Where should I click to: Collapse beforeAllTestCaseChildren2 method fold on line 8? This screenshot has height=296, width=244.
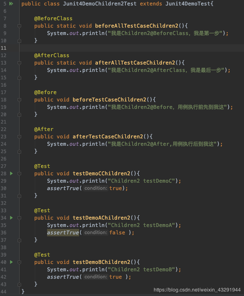[19, 26]
